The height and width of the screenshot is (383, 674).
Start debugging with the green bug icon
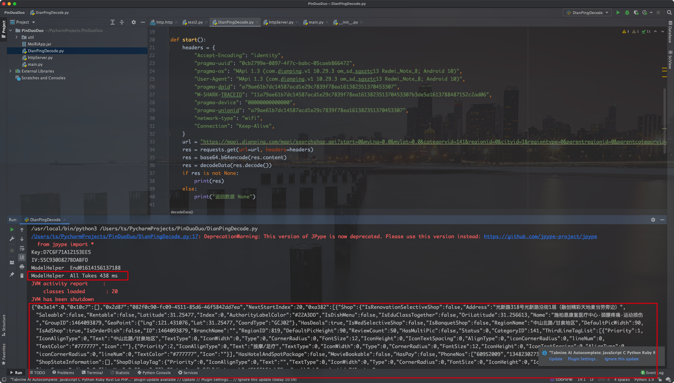627,12
